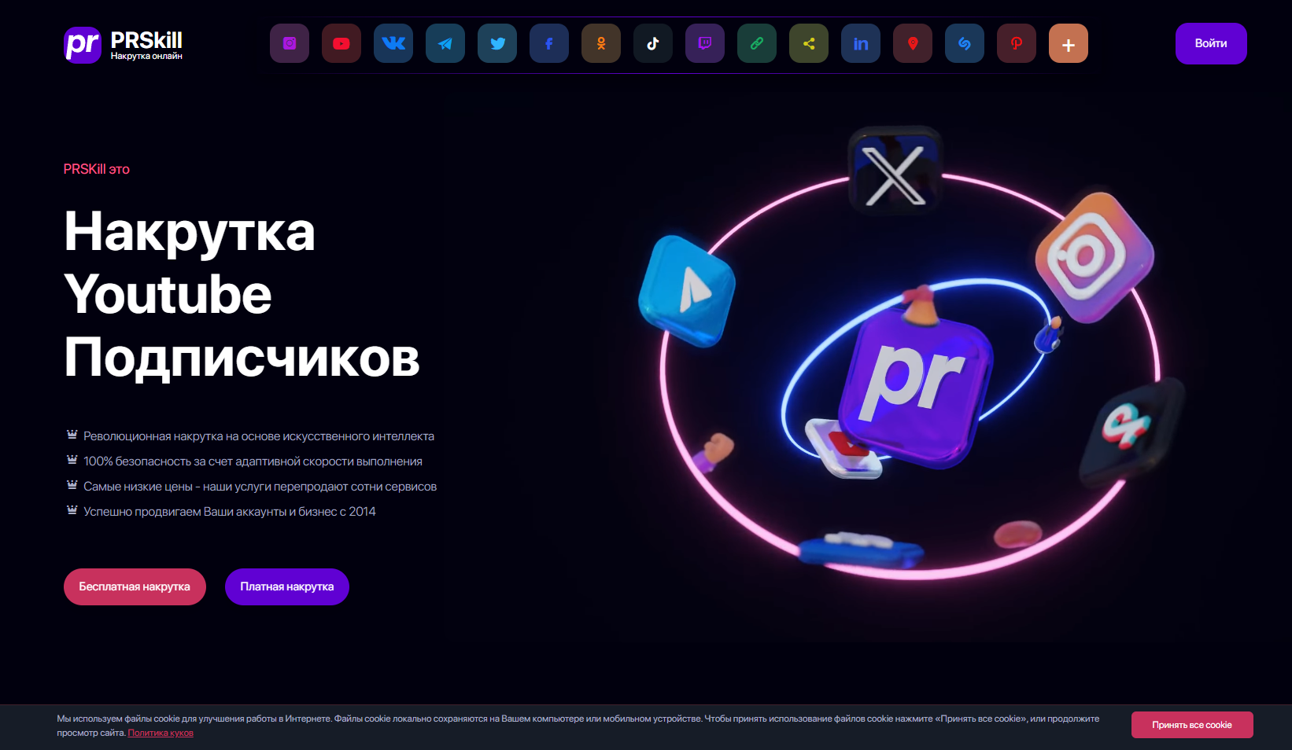Click the PRSkill logo in the header

tap(124, 44)
